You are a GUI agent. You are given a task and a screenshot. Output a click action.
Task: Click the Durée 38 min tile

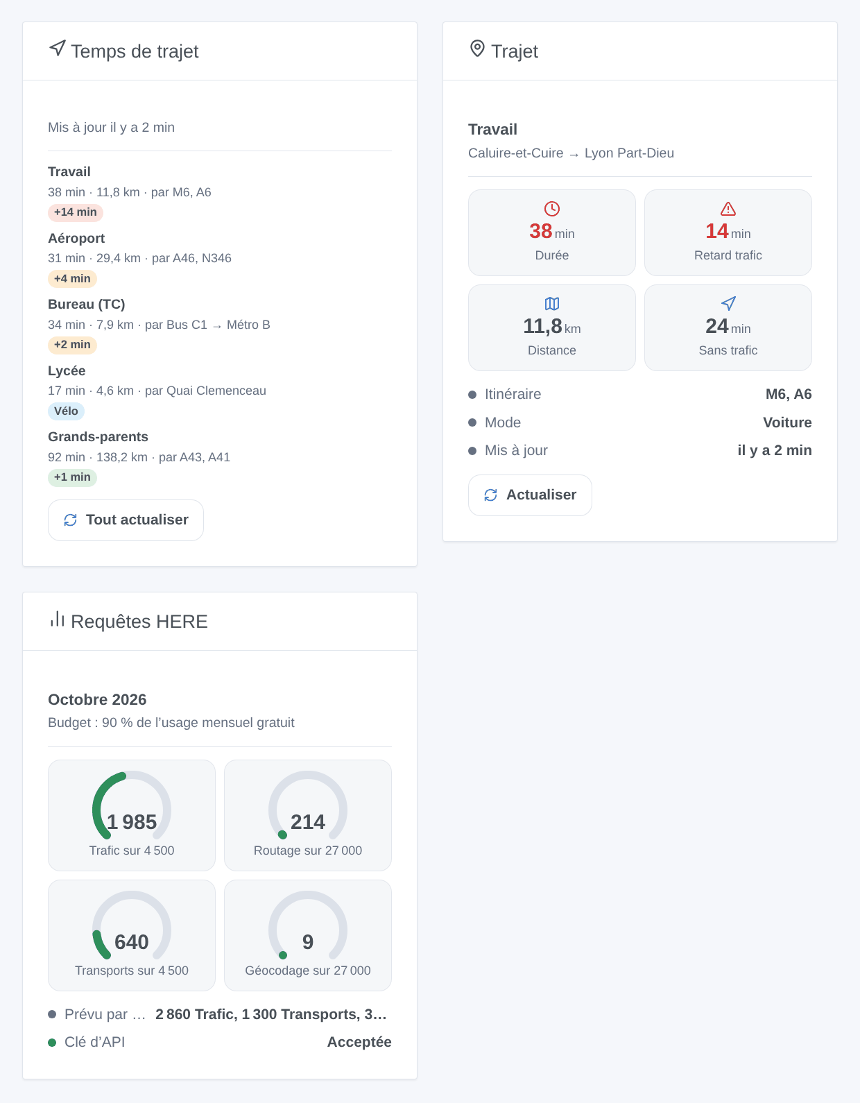pos(552,232)
